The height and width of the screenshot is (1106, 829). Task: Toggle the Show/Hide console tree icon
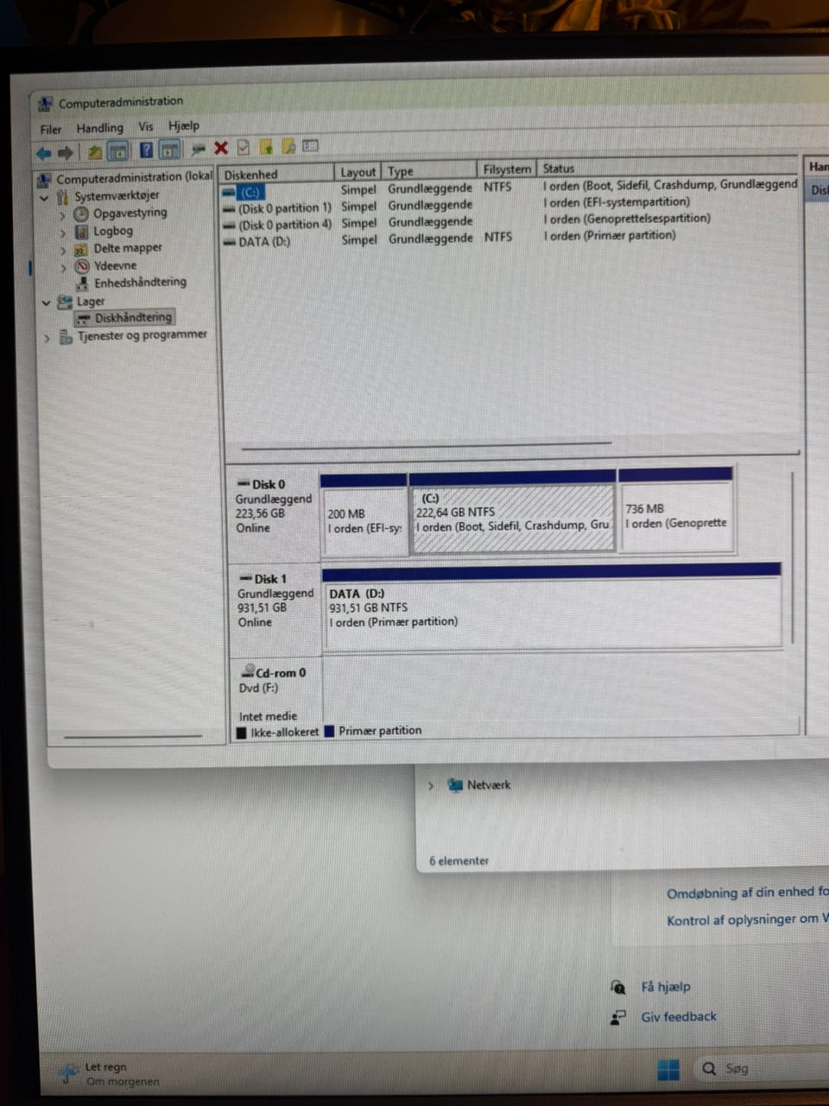point(118,152)
